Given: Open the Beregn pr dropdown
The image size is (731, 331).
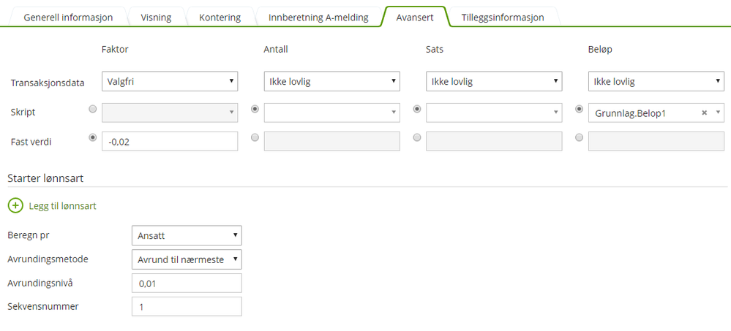Looking at the screenshot, I should pos(187,236).
